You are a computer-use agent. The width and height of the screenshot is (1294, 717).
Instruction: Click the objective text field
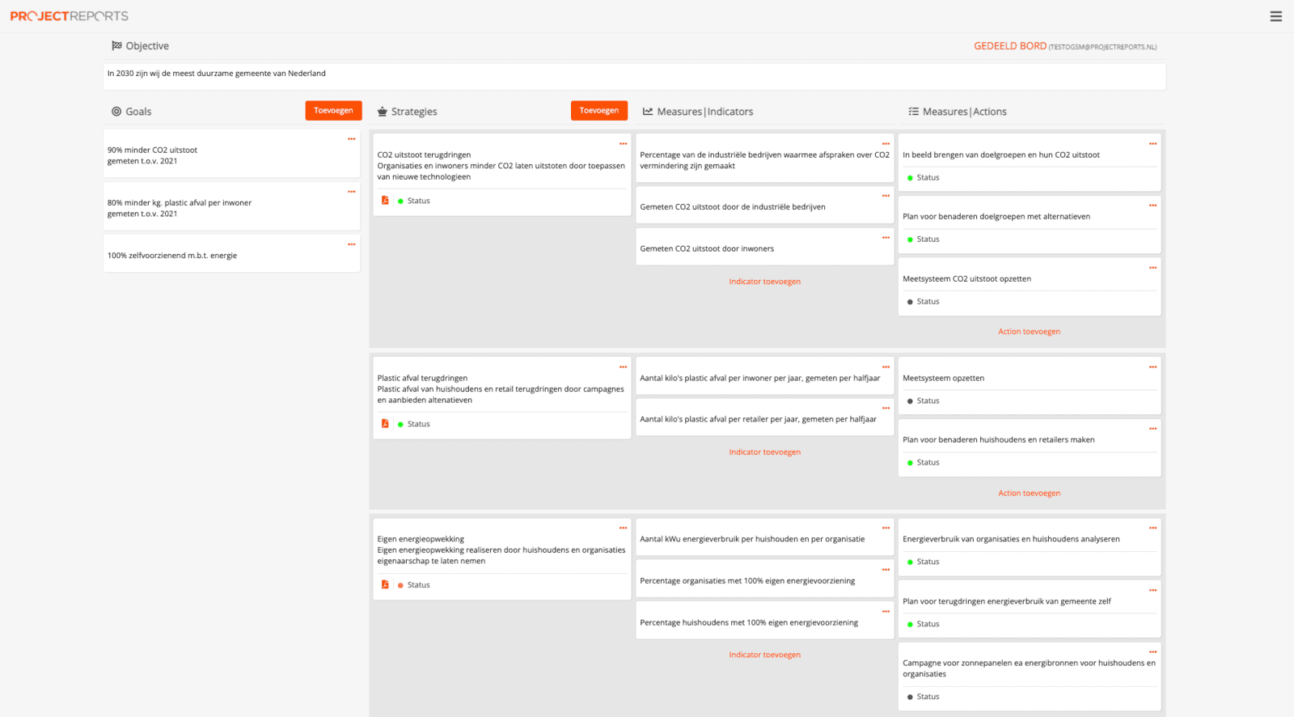click(x=634, y=77)
